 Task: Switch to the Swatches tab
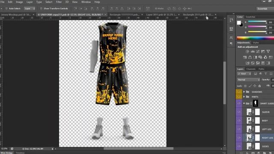coord(250,17)
